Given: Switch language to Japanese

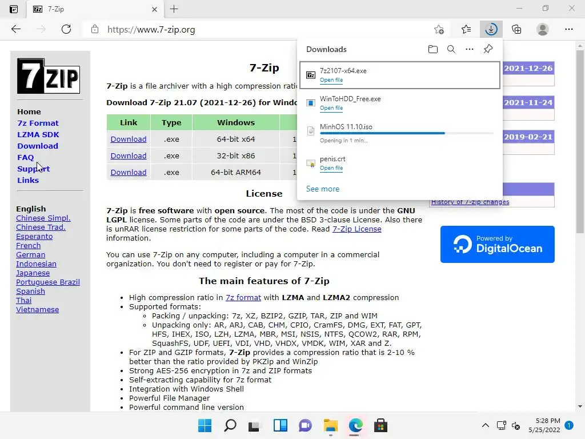Looking at the screenshot, I should (x=33, y=273).
